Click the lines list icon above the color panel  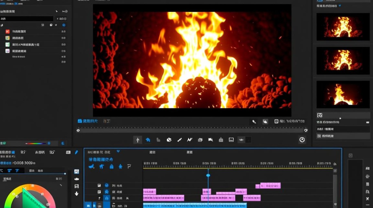click(x=68, y=152)
